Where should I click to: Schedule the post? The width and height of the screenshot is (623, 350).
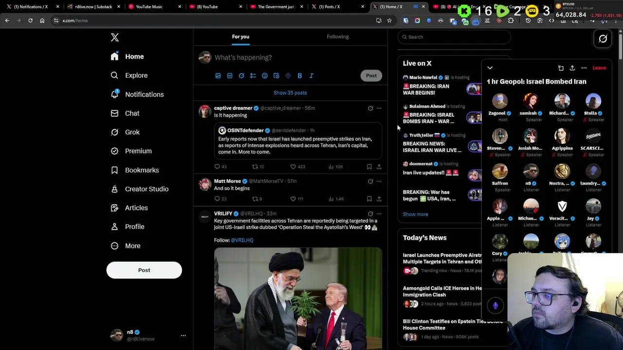[276, 76]
